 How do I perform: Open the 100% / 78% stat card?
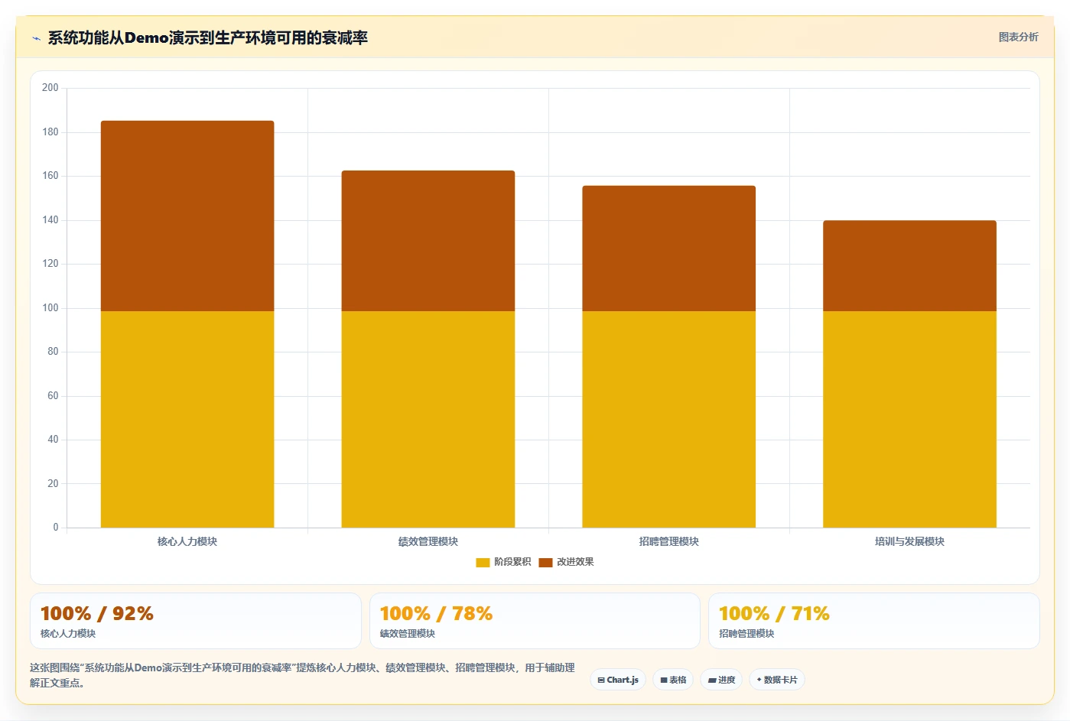(x=535, y=621)
